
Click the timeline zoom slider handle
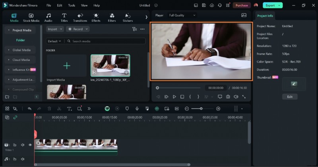(201, 109)
